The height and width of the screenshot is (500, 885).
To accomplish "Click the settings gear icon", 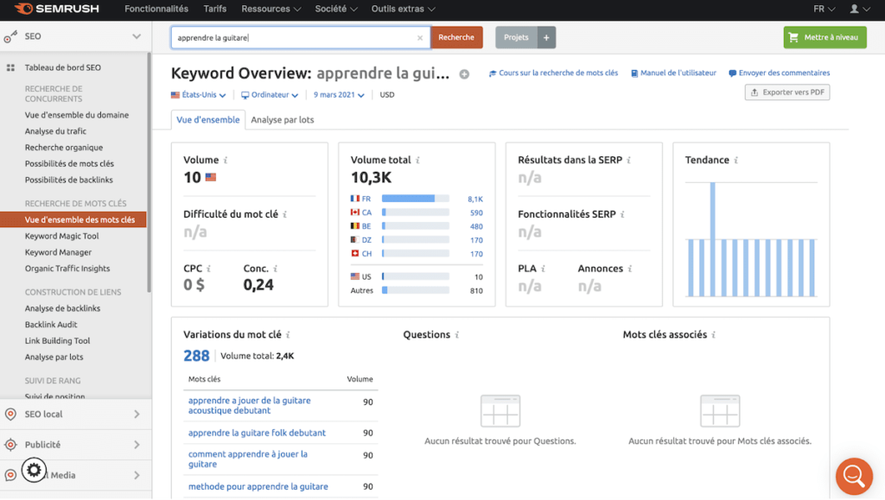I will 34,470.
